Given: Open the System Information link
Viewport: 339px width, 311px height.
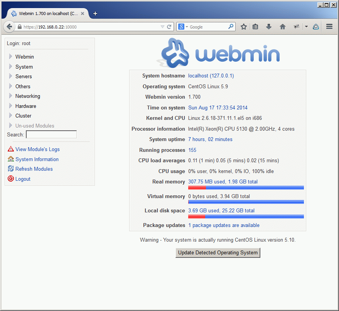Looking at the screenshot, I should coord(37,159).
